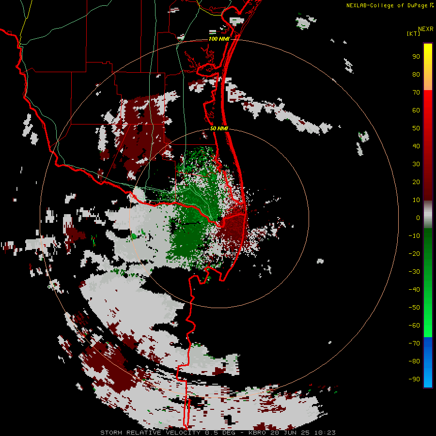The image size is (436, 436).
Task: Click the NEXR label above the scale
Action: click(x=426, y=29)
